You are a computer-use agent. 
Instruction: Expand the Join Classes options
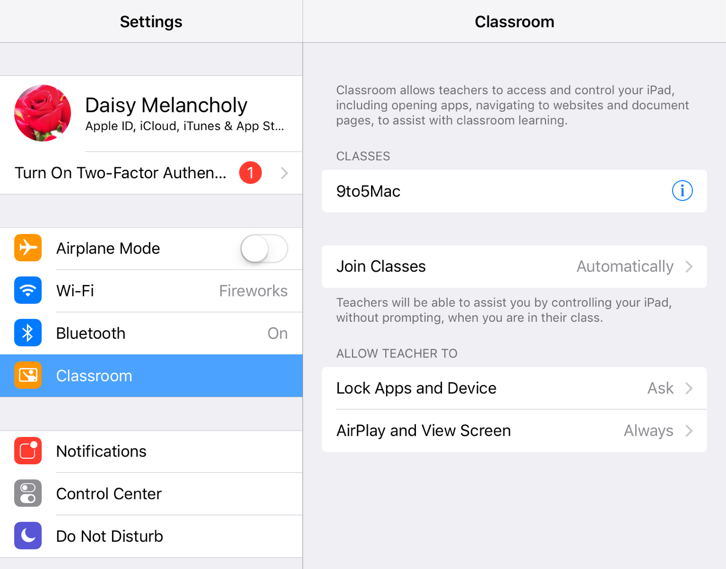click(x=514, y=266)
